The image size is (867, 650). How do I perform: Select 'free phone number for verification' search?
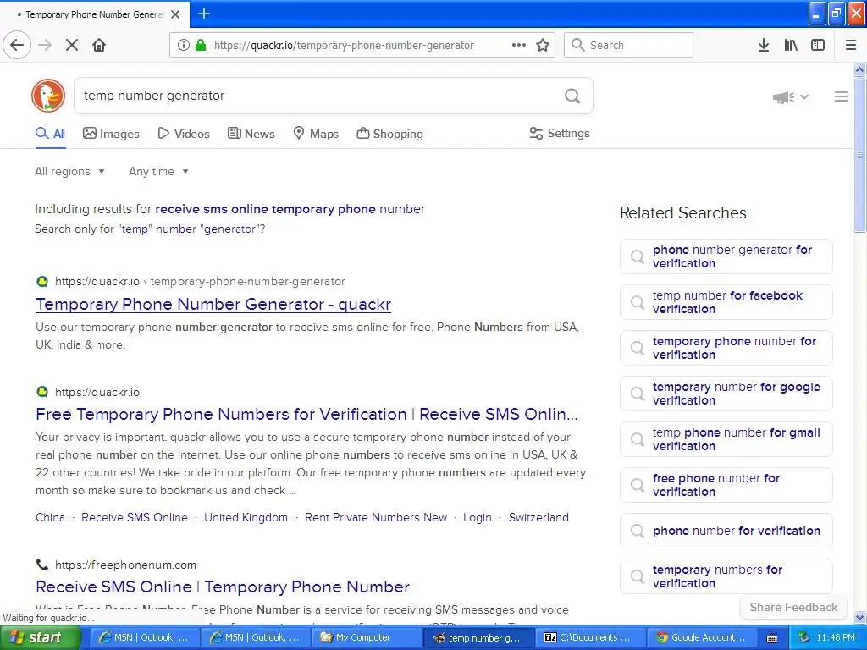click(726, 485)
